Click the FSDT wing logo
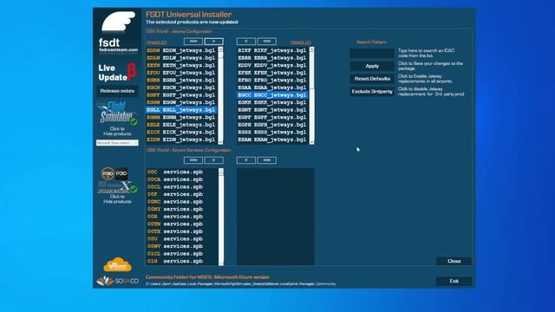The width and height of the screenshot is (555, 312). pos(118,22)
